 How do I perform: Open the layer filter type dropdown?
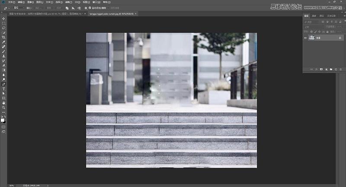(311, 22)
